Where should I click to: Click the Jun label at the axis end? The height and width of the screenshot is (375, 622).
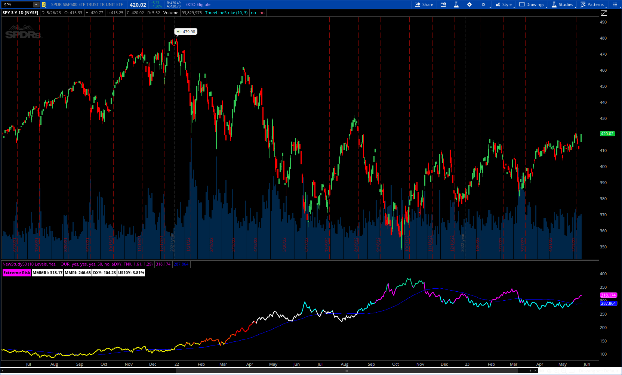click(587, 364)
